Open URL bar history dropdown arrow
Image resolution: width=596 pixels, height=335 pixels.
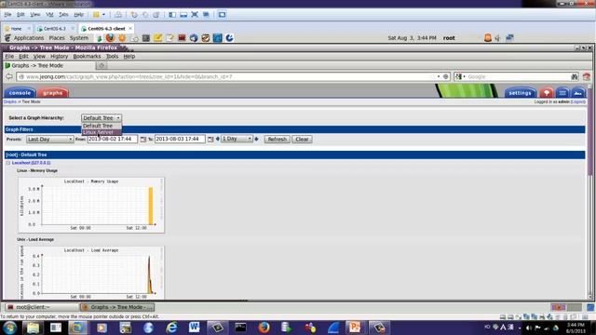click(x=439, y=76)
